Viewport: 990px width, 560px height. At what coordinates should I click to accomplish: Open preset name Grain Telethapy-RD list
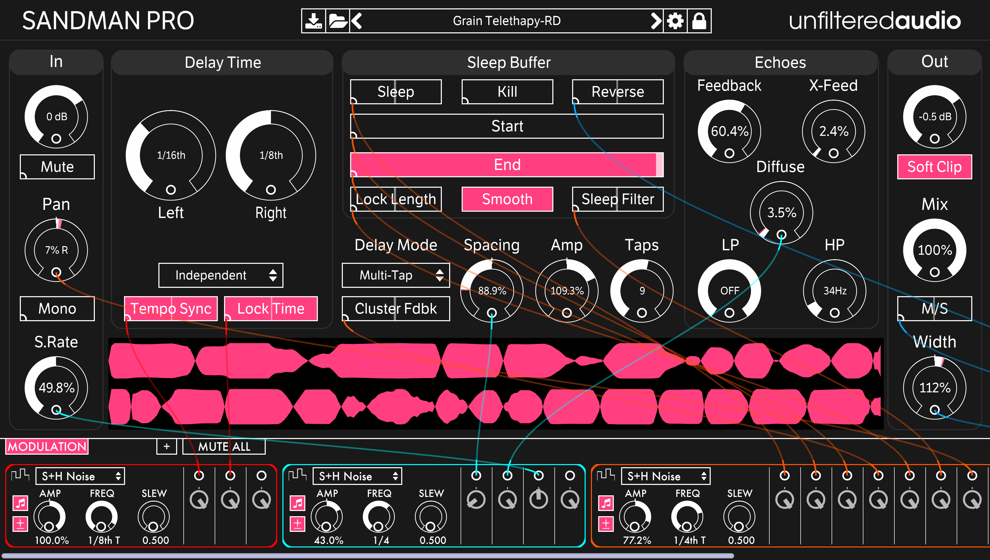[506, 21]
